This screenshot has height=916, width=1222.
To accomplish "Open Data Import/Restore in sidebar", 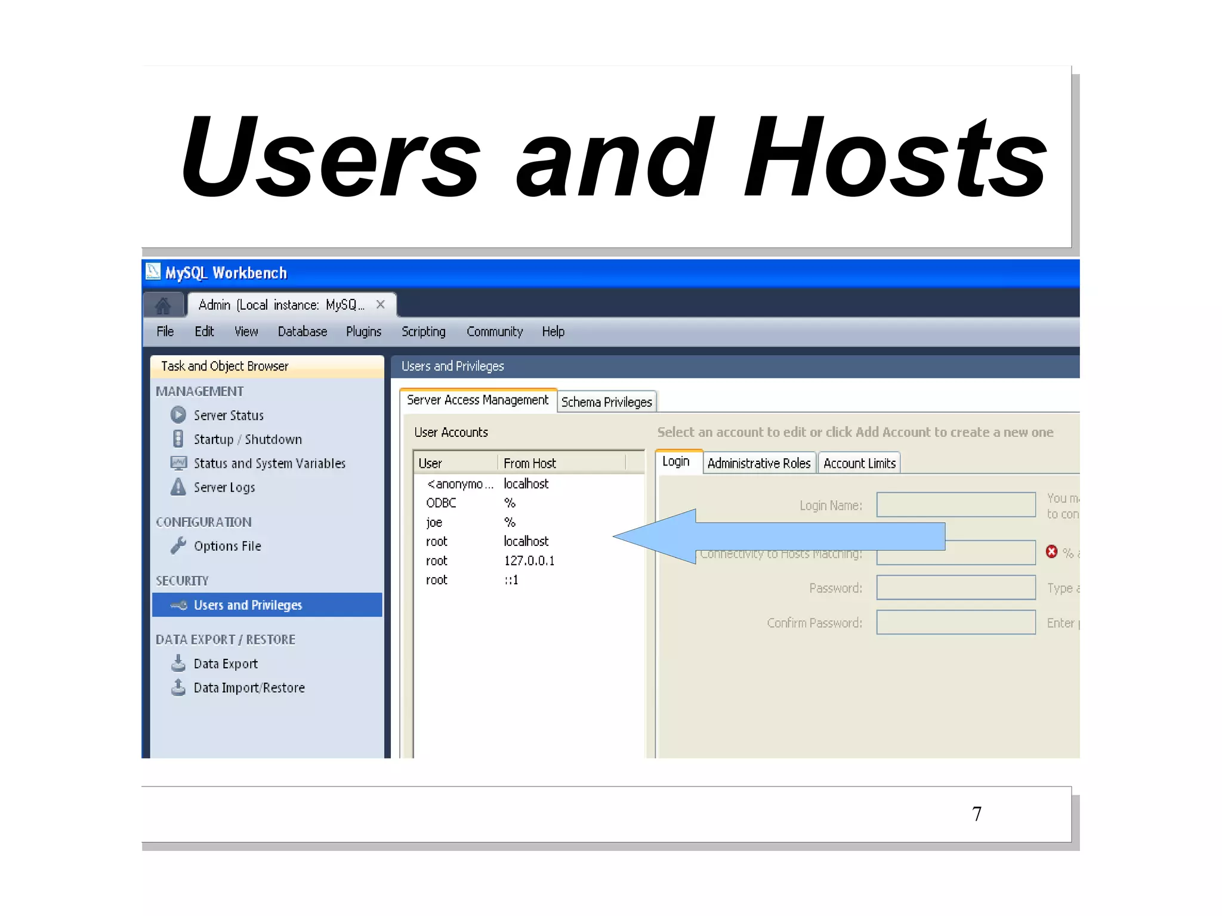I will (x=249, y=687).
